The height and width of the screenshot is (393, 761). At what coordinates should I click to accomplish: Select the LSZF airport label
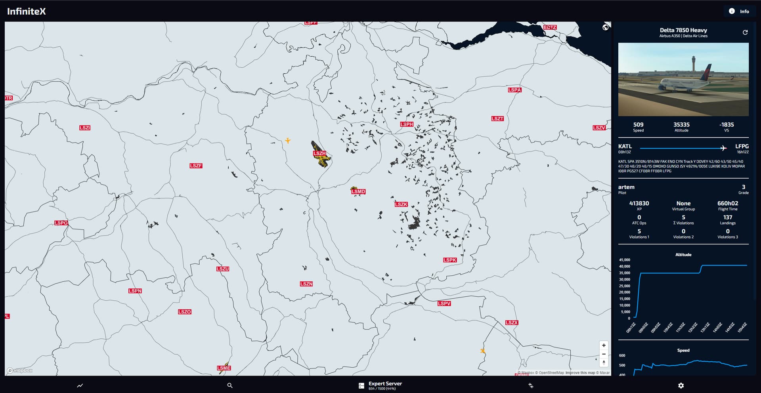(x=196, y=166)
